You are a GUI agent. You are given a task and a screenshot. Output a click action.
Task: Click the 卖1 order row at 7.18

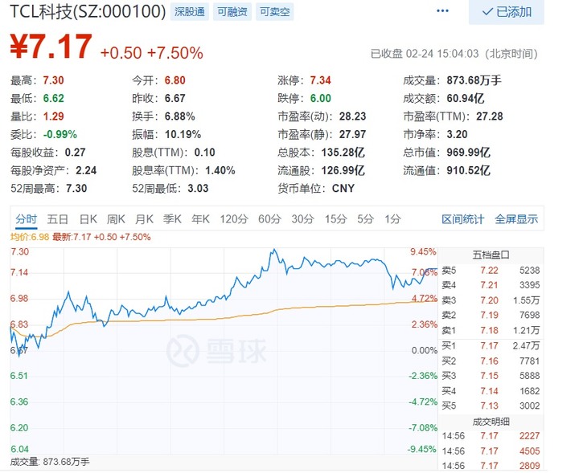click(491, 330)
